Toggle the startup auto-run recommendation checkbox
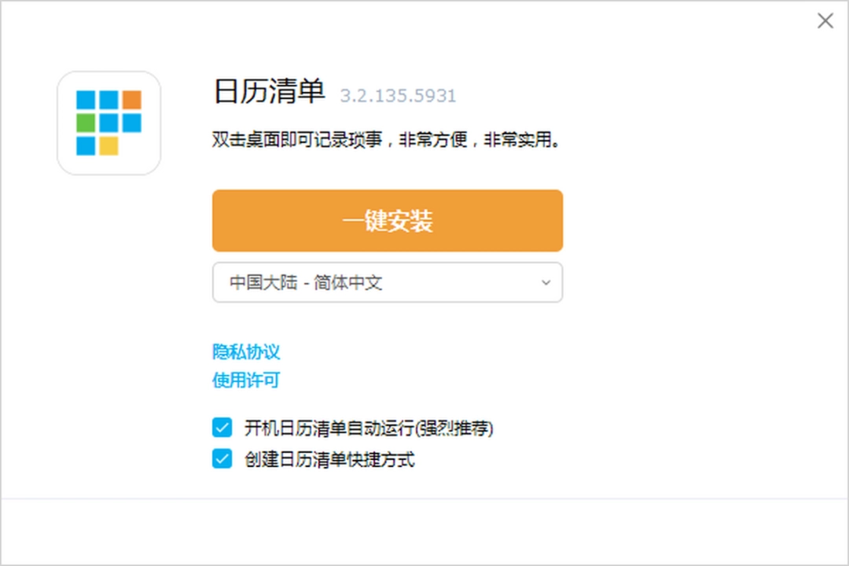Screen dimensions: 849x566 [221, 428]
